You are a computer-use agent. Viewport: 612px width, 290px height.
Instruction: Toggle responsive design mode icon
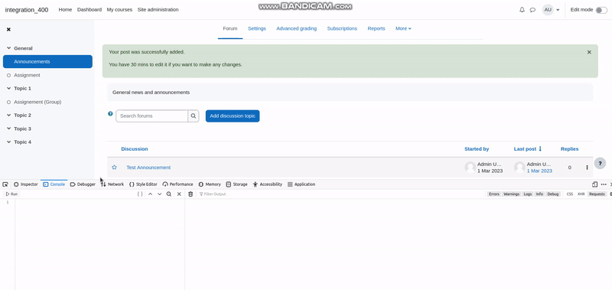[x=595, y=184]
